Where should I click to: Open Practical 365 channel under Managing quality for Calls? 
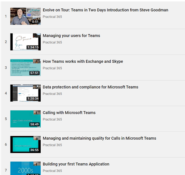point(52,145)
